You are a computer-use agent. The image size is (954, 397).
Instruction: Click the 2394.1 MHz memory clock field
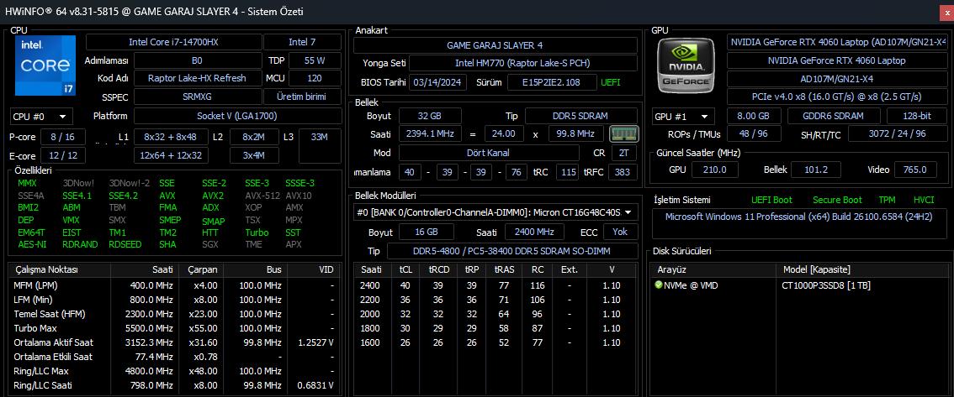pyautogui.click(x=430, y=133)
